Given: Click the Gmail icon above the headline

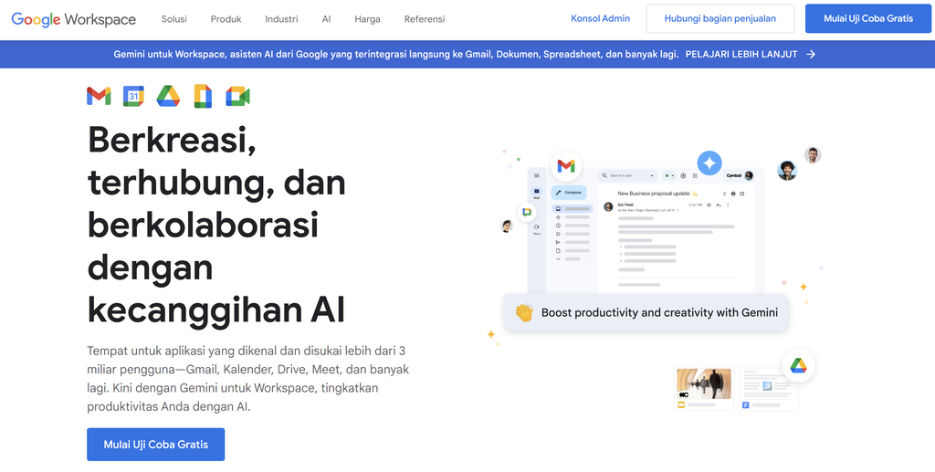Looking at the screenshot, I should pyautogui.click(x=99, y=96).
